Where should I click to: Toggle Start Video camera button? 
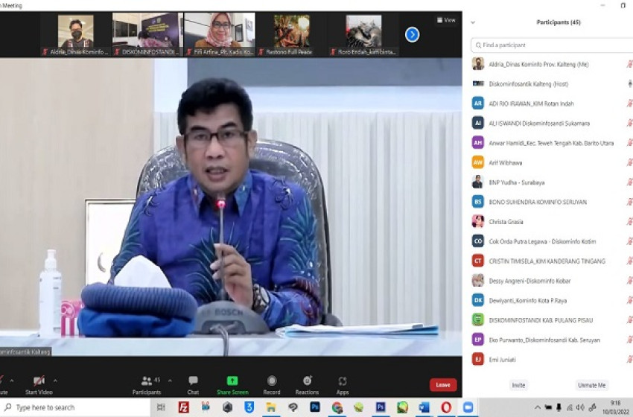(x=39, y=381)
